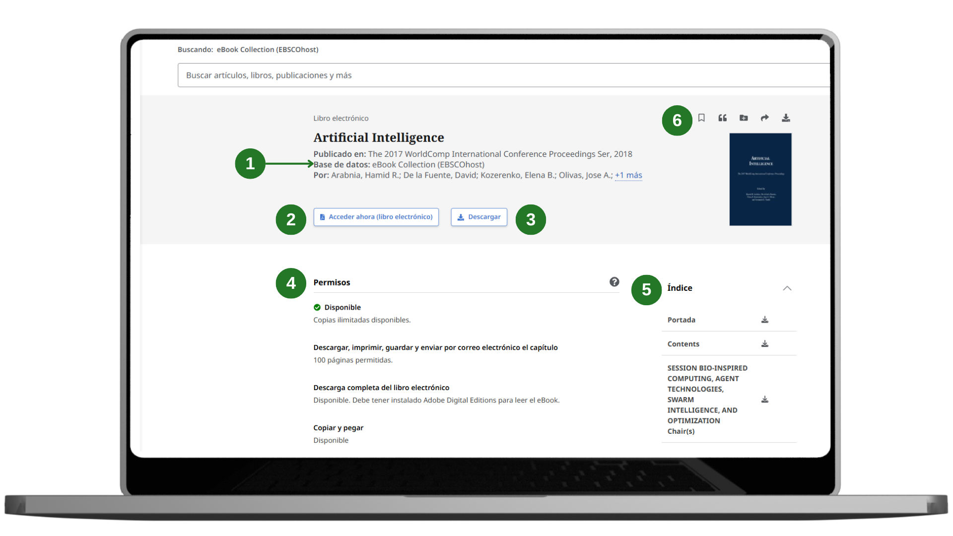The height and width of the screenshot is (536, 953).
Task: Open the Contents index entry
Action: (x=683, y=344)
